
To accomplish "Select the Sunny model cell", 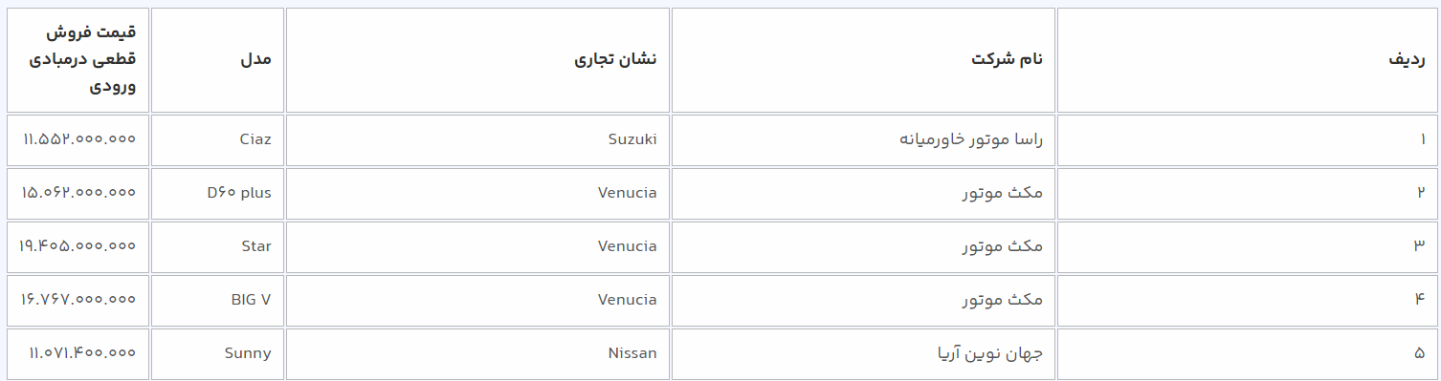I will [x=217, y=353].
